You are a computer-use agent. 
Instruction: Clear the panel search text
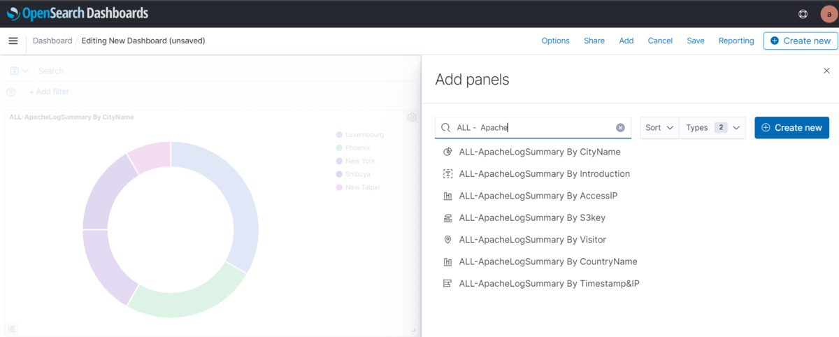[620, 128]
